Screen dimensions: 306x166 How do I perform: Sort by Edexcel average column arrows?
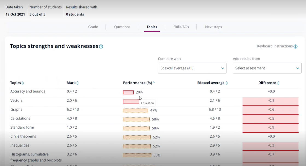point(227,83)
